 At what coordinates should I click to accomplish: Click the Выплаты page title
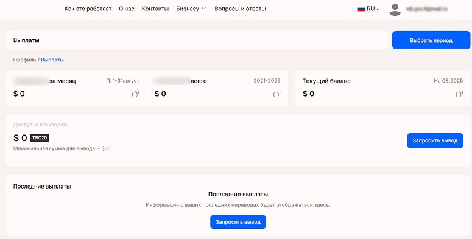[x=26, y=40]
